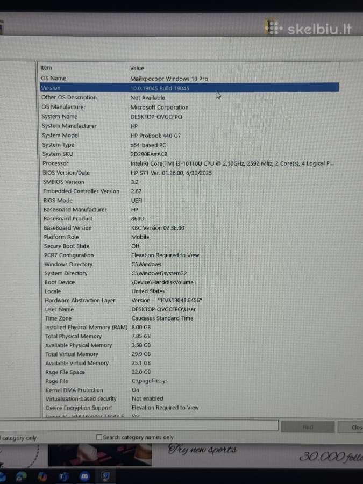Select the Virtualization-based security row
This screenshot has width=363, height=484.
189,398
